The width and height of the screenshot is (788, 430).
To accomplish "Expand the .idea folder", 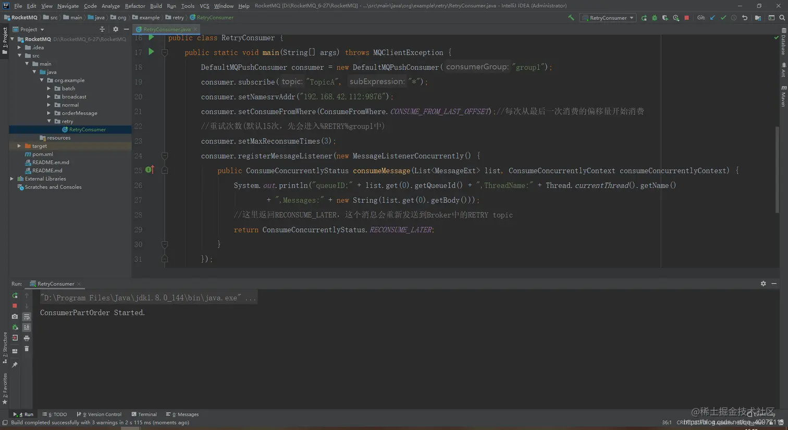I will (x=20, y=47).
